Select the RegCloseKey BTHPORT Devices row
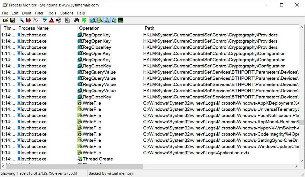 [x=150, y=97]
